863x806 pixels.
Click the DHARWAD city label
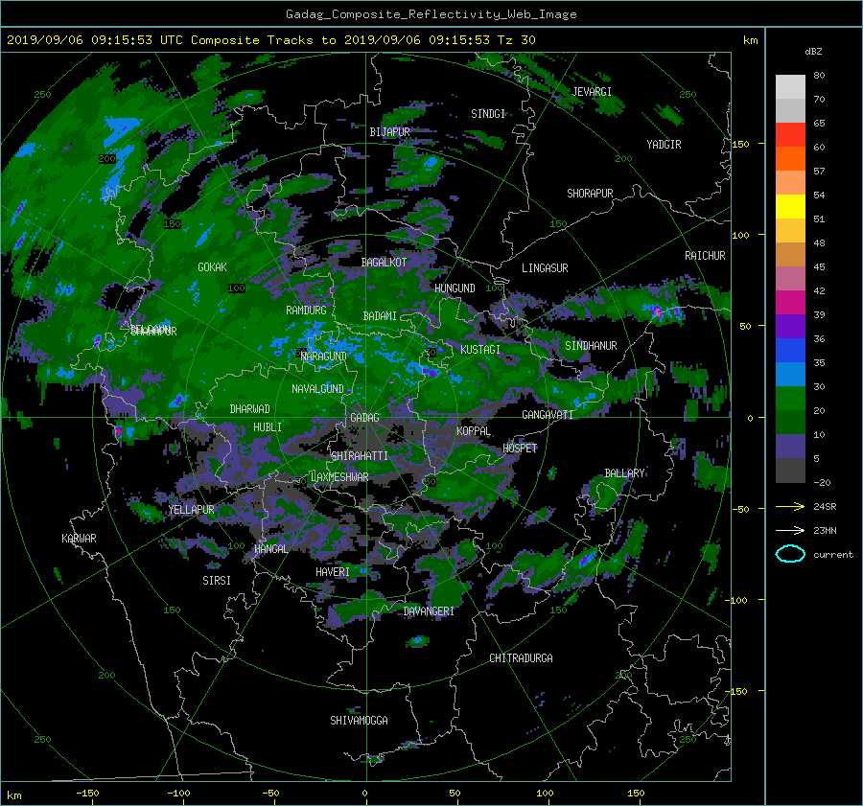[250, 409]
